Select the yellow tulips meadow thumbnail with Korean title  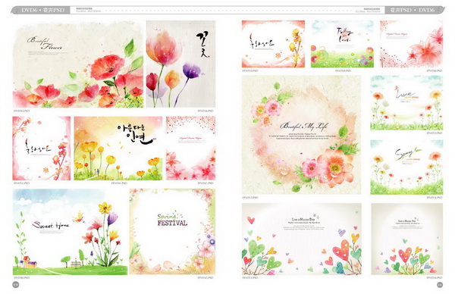click(118, 149)
